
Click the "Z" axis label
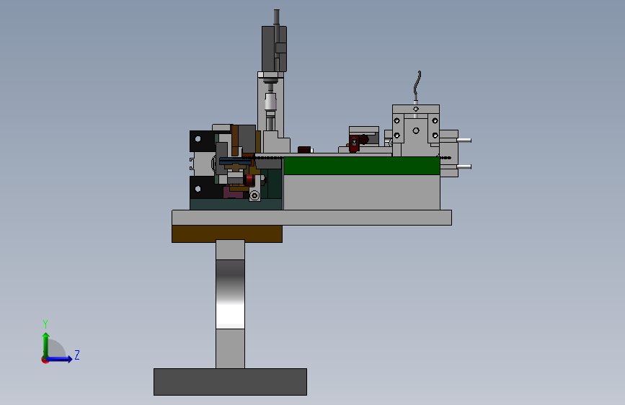coord(77,355)
